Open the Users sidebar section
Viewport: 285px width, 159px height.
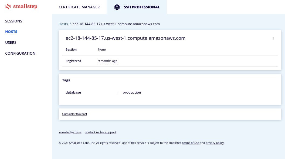tap(11, 42)
